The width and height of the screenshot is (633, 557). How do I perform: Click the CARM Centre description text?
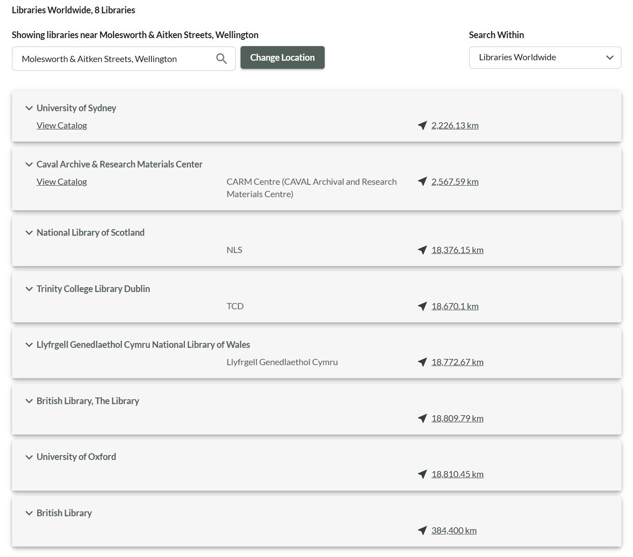(x=311, y=188)
